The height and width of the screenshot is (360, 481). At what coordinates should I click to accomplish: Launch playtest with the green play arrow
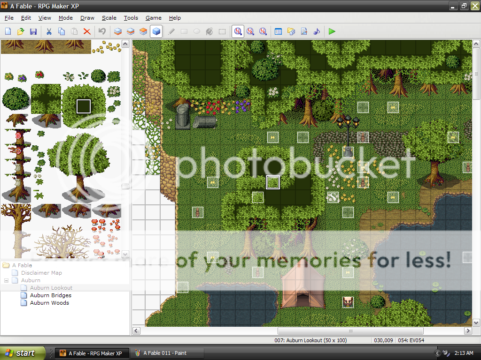tap(332, 31)
